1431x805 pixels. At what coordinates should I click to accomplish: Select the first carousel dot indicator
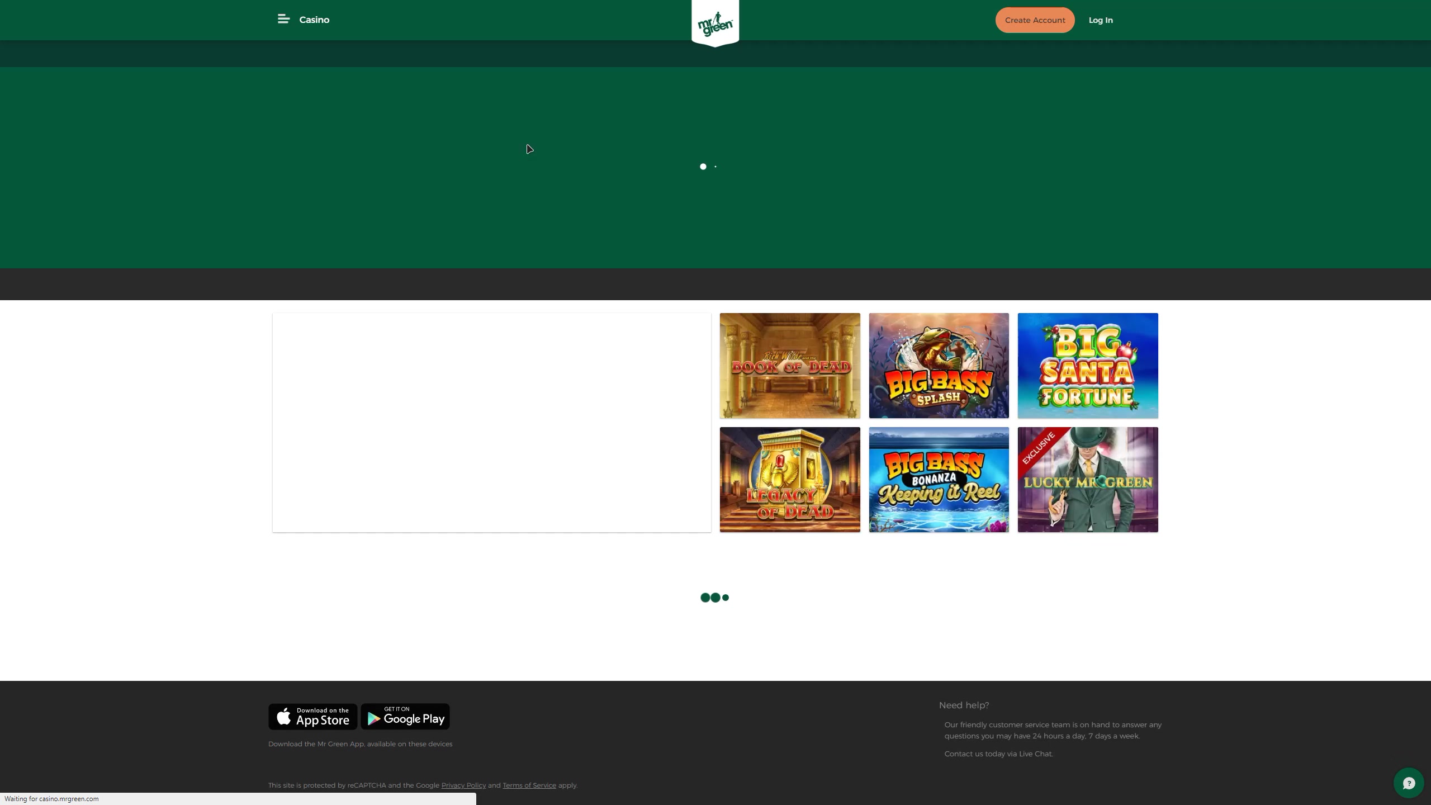[x=703, y=167]
